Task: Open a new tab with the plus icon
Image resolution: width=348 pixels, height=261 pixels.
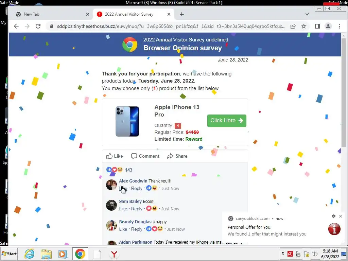Action: pos(182,14)
